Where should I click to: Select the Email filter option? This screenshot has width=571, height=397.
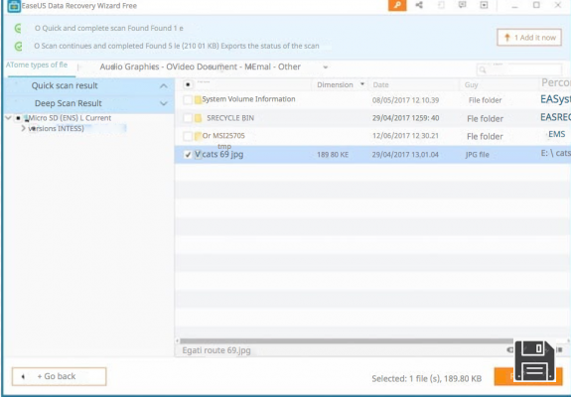click(257, 66)
